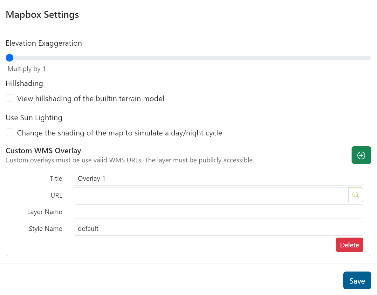The width and height of the screenshot is (377, 295).
Task: Click the 'Change the shading of the map' label
Action: click(120, 133)
